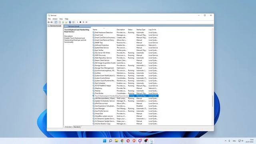
Task: Click the gear icon beside Task Scheduler
Action: [x=94, y=83]
